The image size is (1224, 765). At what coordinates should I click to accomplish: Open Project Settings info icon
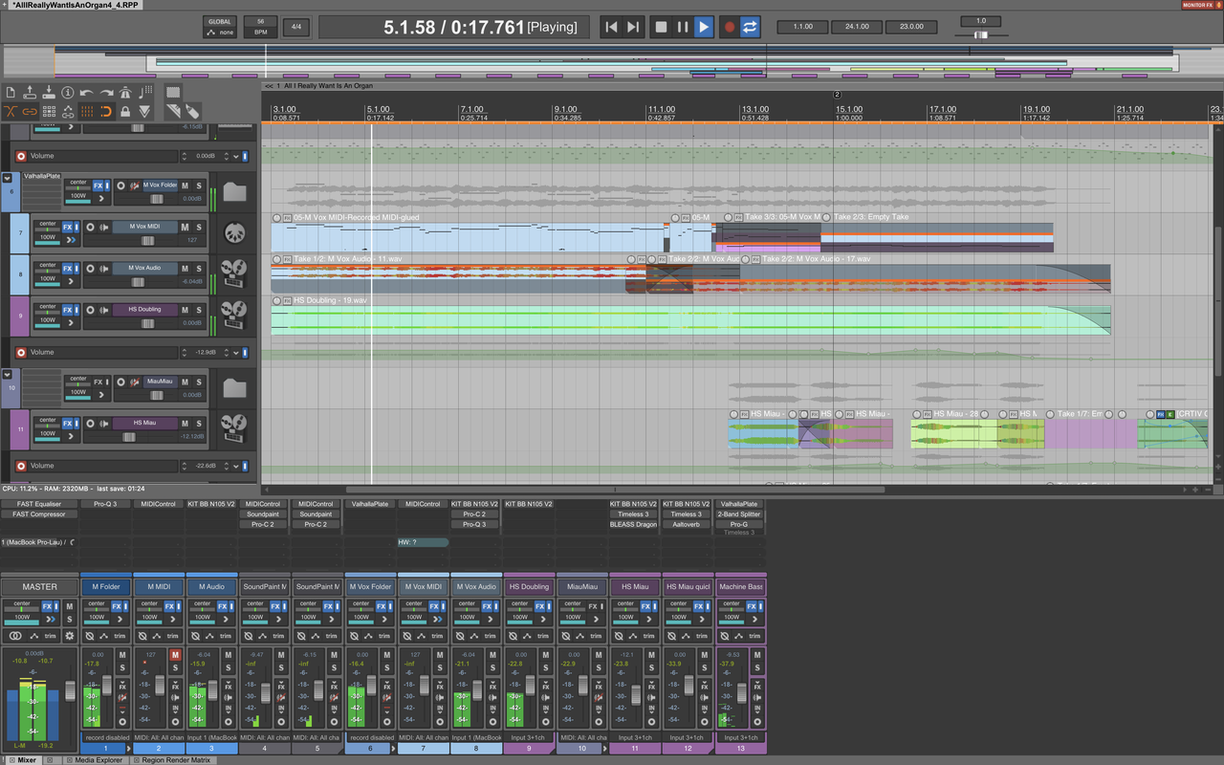(68, 93)
